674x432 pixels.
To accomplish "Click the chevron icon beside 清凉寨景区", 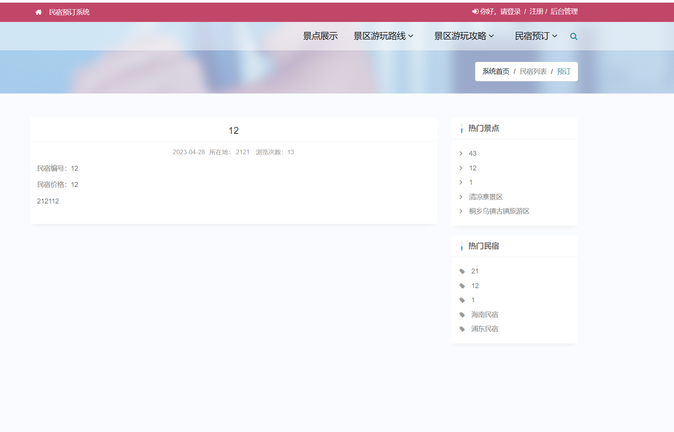I will [x=461, y=197].
